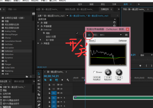Switch to the 音轨混合器 tab
This screenshot has height=108, width=153.
pos(79,9)
